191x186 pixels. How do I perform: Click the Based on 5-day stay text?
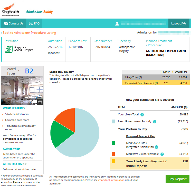(62, 72)
